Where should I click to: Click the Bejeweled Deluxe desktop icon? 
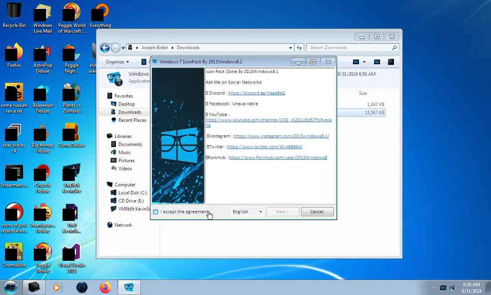[x=43, y=98]
